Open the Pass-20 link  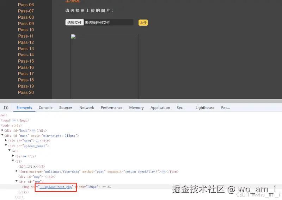(x=26, y=92)
